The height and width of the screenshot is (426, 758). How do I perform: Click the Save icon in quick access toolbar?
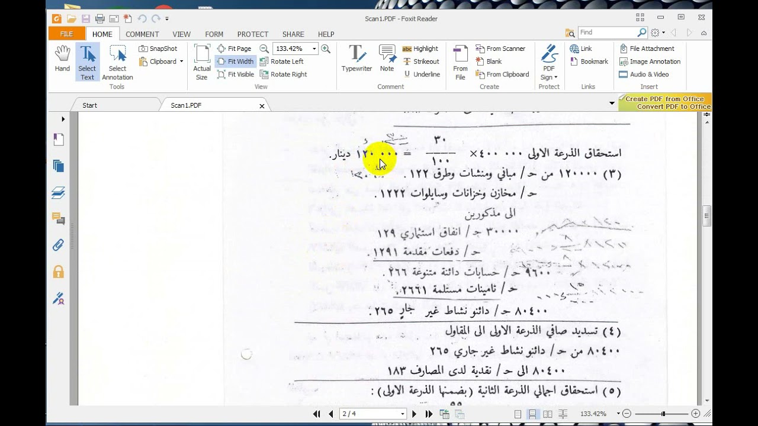click(x=86, y=19)
